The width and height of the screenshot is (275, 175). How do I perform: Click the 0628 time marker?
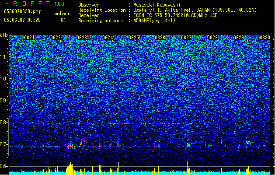pyautogui.click(x=212, y=38)
